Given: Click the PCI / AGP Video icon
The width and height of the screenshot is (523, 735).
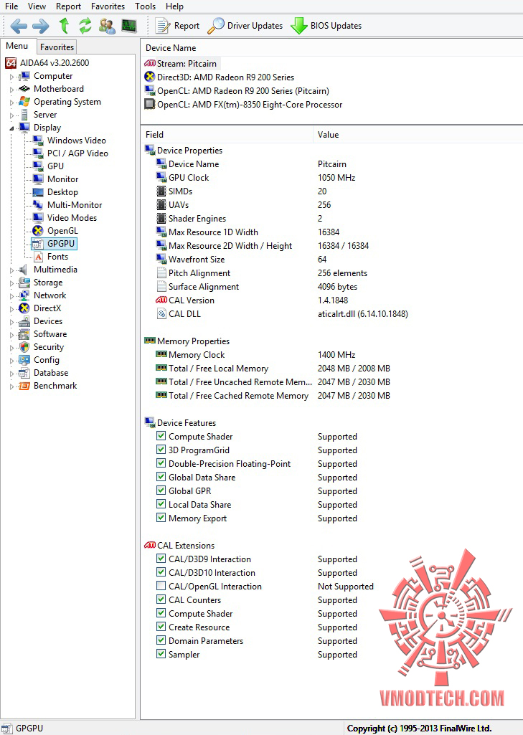Looking at the screenshot, I should [x=38, y=153].
